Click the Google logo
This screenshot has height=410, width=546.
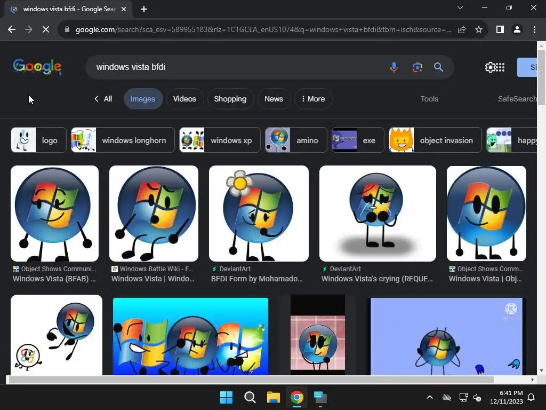pyautogui.click(x=37, y=67)
